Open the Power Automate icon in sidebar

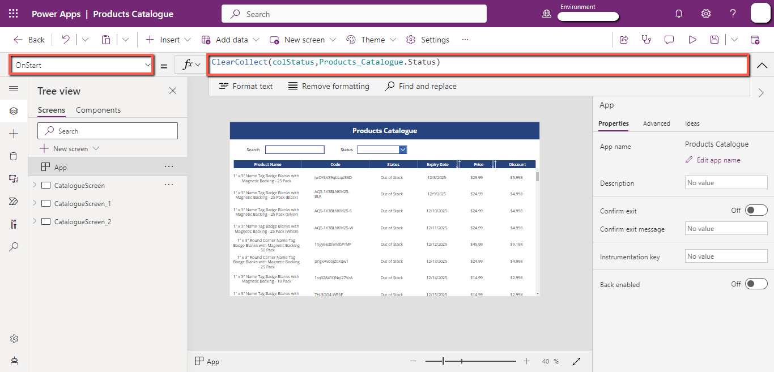[x=14, y=202]
